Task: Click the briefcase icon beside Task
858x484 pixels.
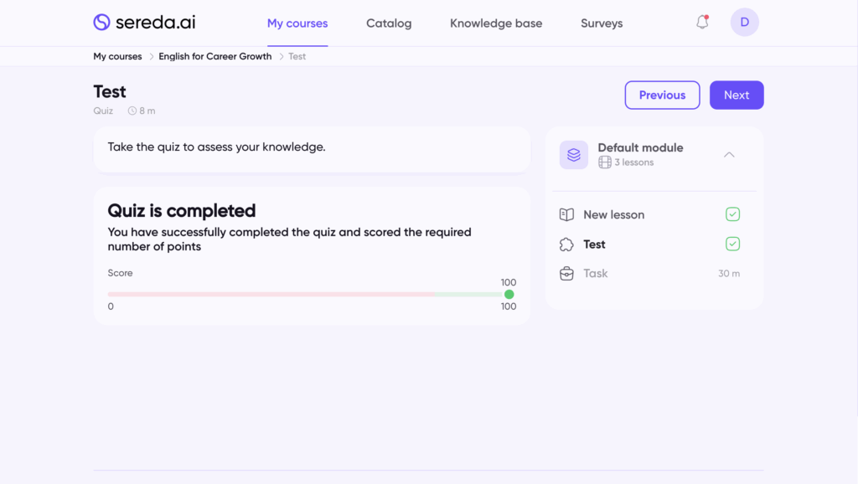Action: tap(566, 274)
